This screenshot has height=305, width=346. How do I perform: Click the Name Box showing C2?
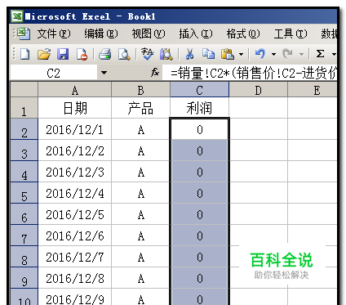coord(54,73)
